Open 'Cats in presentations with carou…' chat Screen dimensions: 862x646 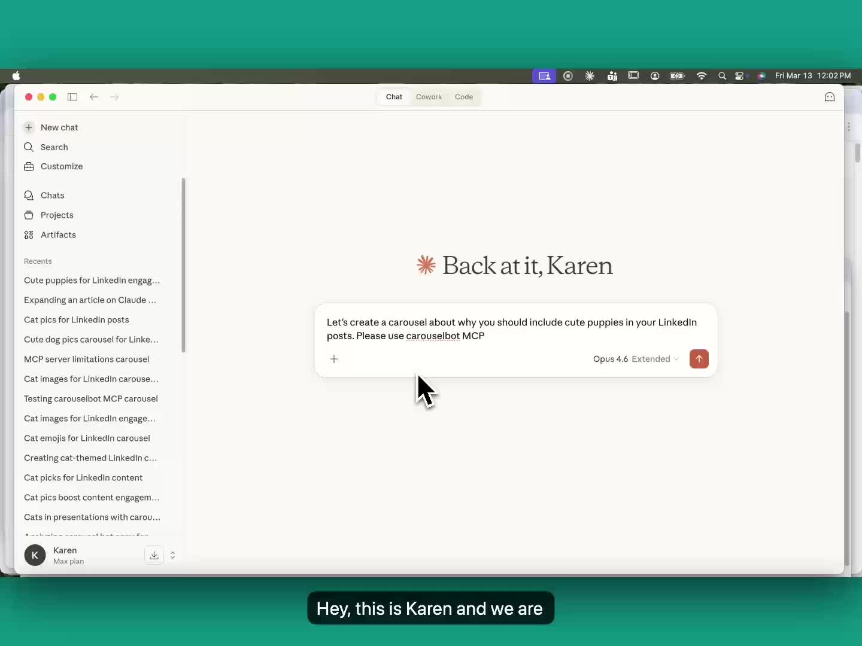coord(92,517)
